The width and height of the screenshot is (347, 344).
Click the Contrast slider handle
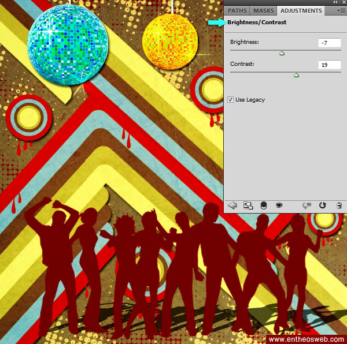click(296, 75)
